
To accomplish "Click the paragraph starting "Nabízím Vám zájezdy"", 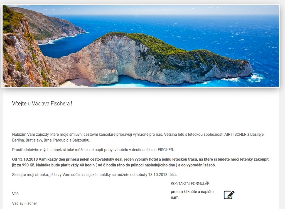I will tap(138, 137).
